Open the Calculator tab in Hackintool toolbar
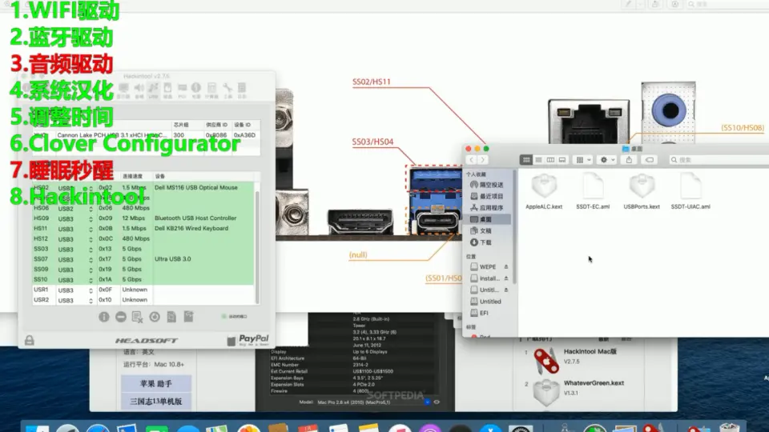Viewport: 769px width, 432px height. [x=211, y=90]
